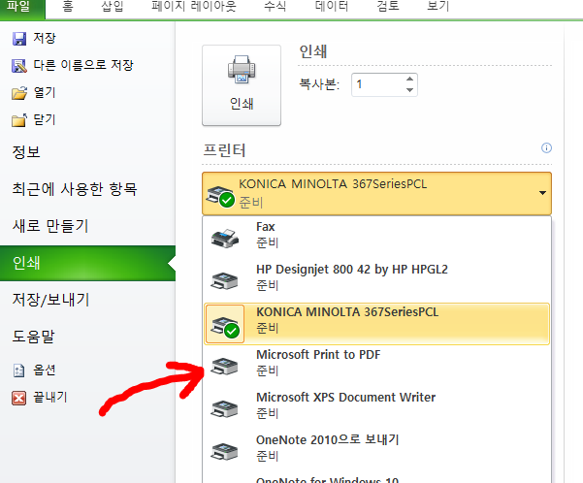Select Fax from printer list
583x483 pixels.
tap(376, 238)
